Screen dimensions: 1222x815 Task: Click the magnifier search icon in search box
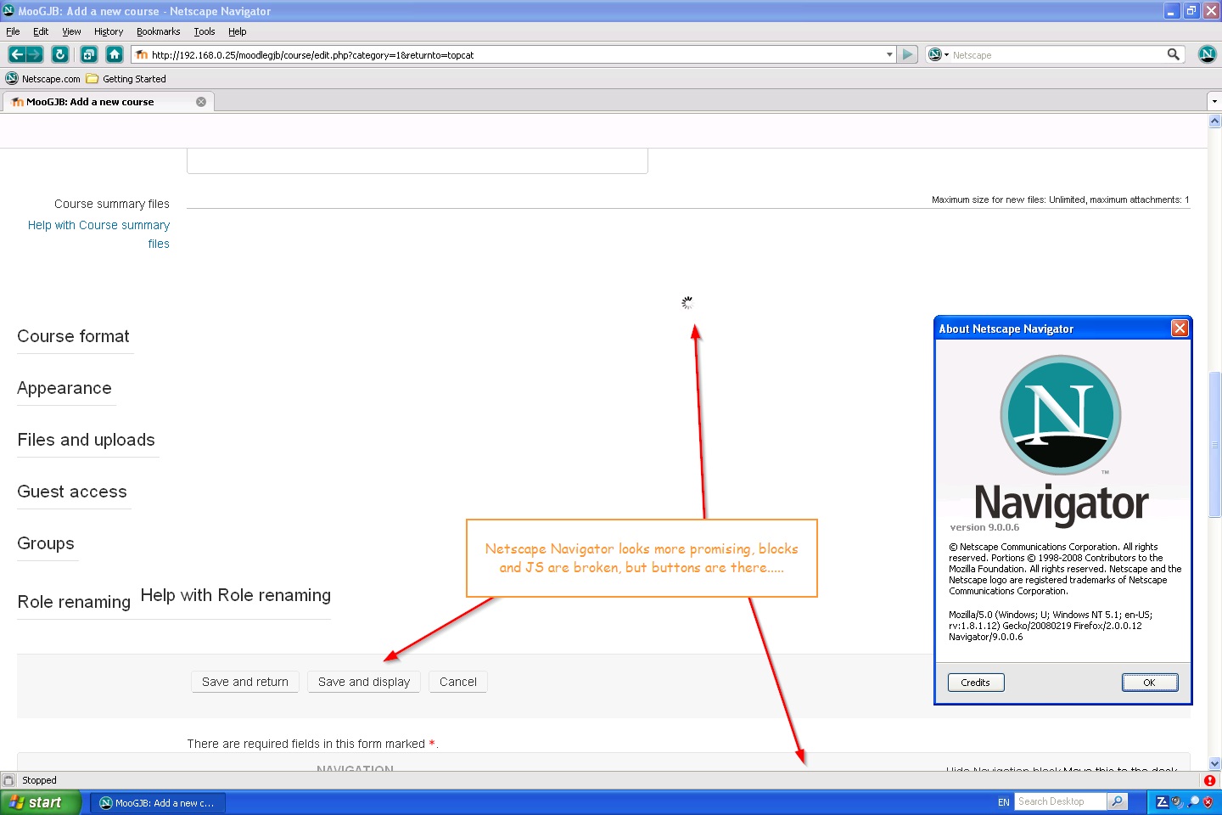pos(1173,54)
